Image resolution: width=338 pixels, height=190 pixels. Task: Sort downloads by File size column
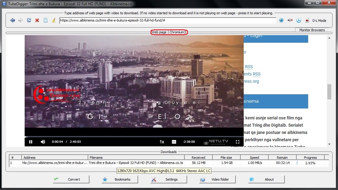point(226,158)
